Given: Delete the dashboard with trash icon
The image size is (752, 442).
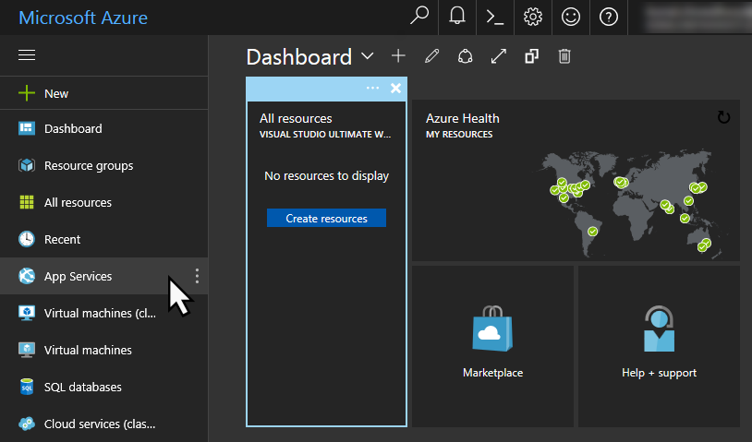Looking at the screenshot, I should pos(564,56).
